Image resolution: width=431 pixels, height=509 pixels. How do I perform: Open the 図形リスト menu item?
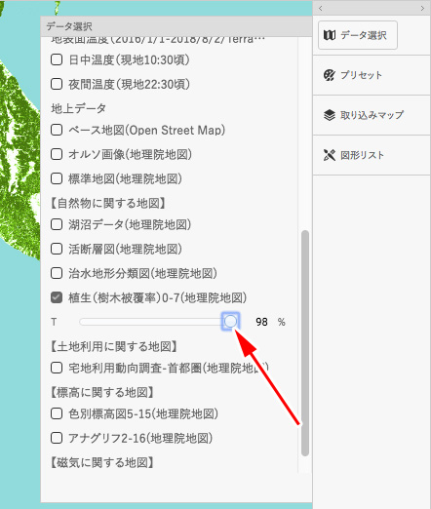(x=372, y=155)
